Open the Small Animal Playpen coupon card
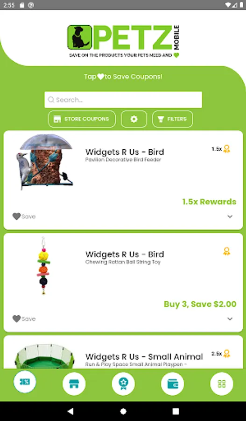 [x=123, y=352]
